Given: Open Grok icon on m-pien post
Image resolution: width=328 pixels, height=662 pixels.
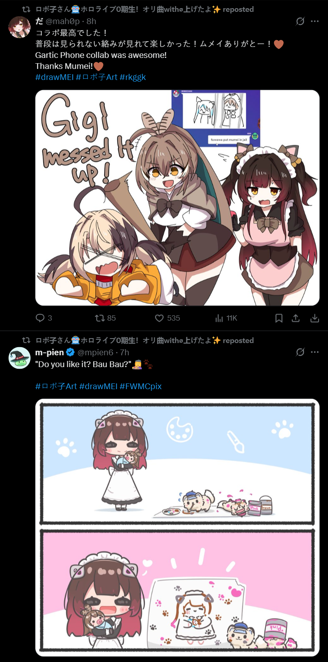Looking at the screenshot, I should 300,352.
